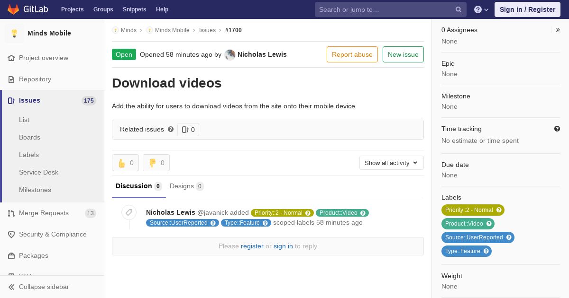Open the Groups menu in top bar

pos(103,9)
